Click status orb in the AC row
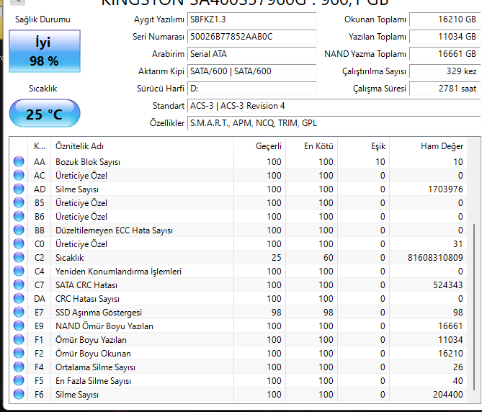The width and height of the screenshot is (482, 412). [x=19, y=175]
